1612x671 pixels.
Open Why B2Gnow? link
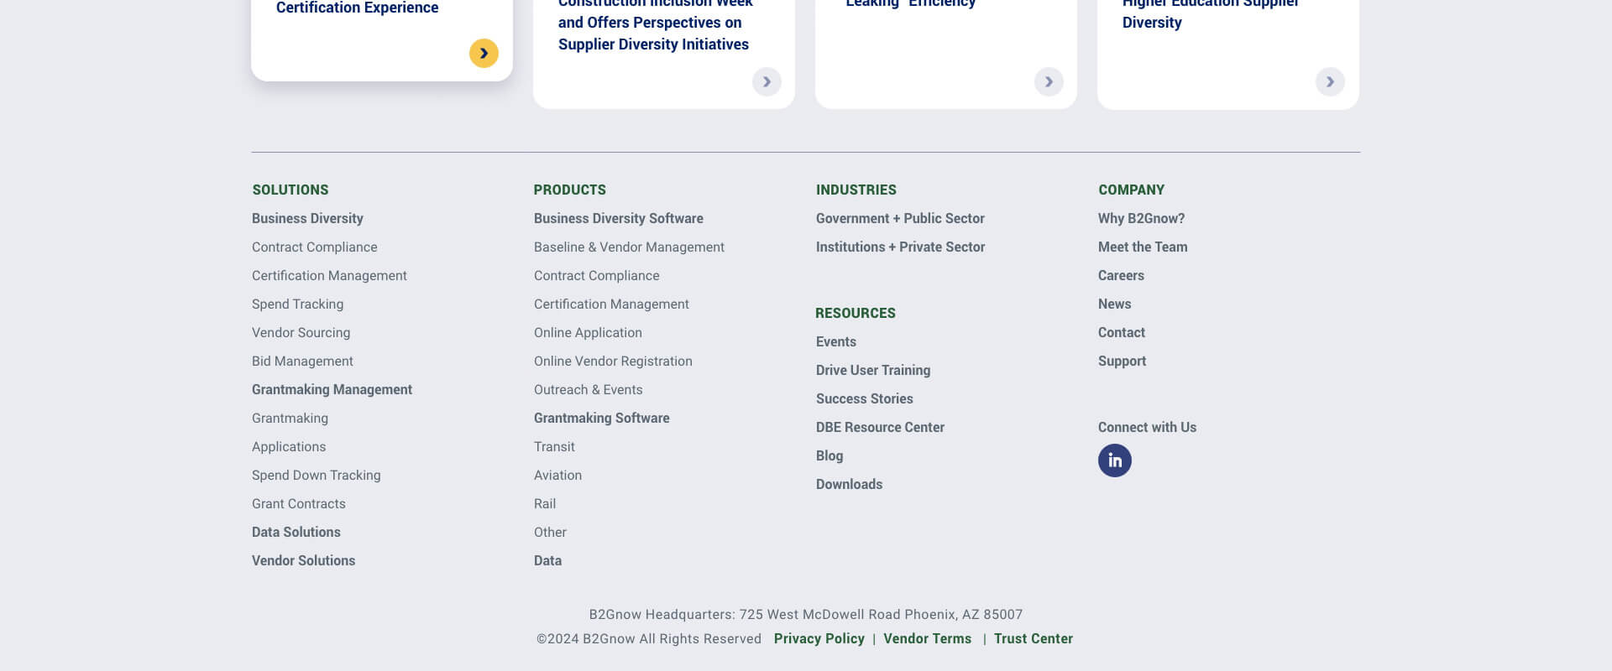1141,218
